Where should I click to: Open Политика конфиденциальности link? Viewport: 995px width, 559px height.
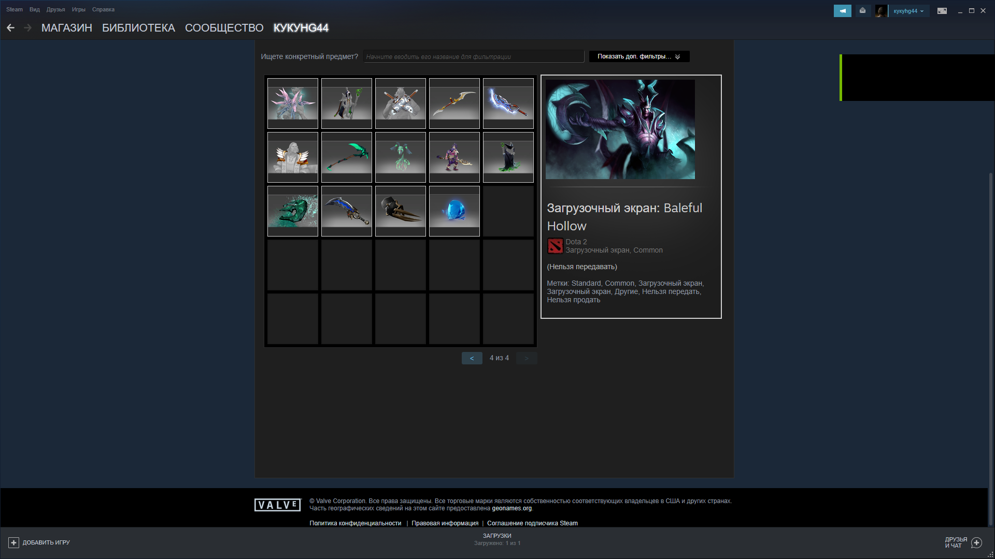click(356, 523)
